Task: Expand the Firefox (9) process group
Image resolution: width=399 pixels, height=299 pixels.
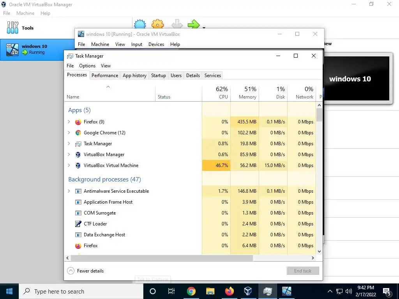Action: click(69, 122)
